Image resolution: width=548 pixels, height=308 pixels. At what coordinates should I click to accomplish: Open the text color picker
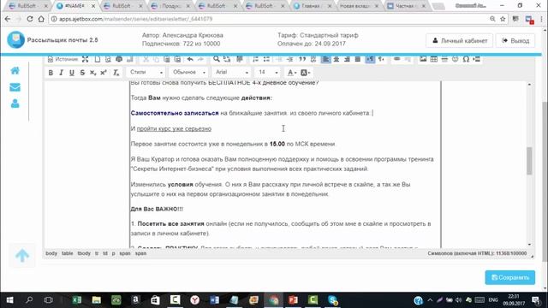[292, 73]
